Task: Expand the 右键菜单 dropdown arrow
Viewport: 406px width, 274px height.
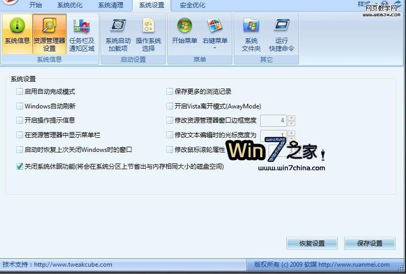Action: 215,48
